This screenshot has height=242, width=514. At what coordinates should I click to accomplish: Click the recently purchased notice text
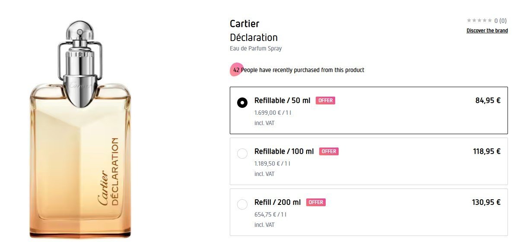click(302, 70)
